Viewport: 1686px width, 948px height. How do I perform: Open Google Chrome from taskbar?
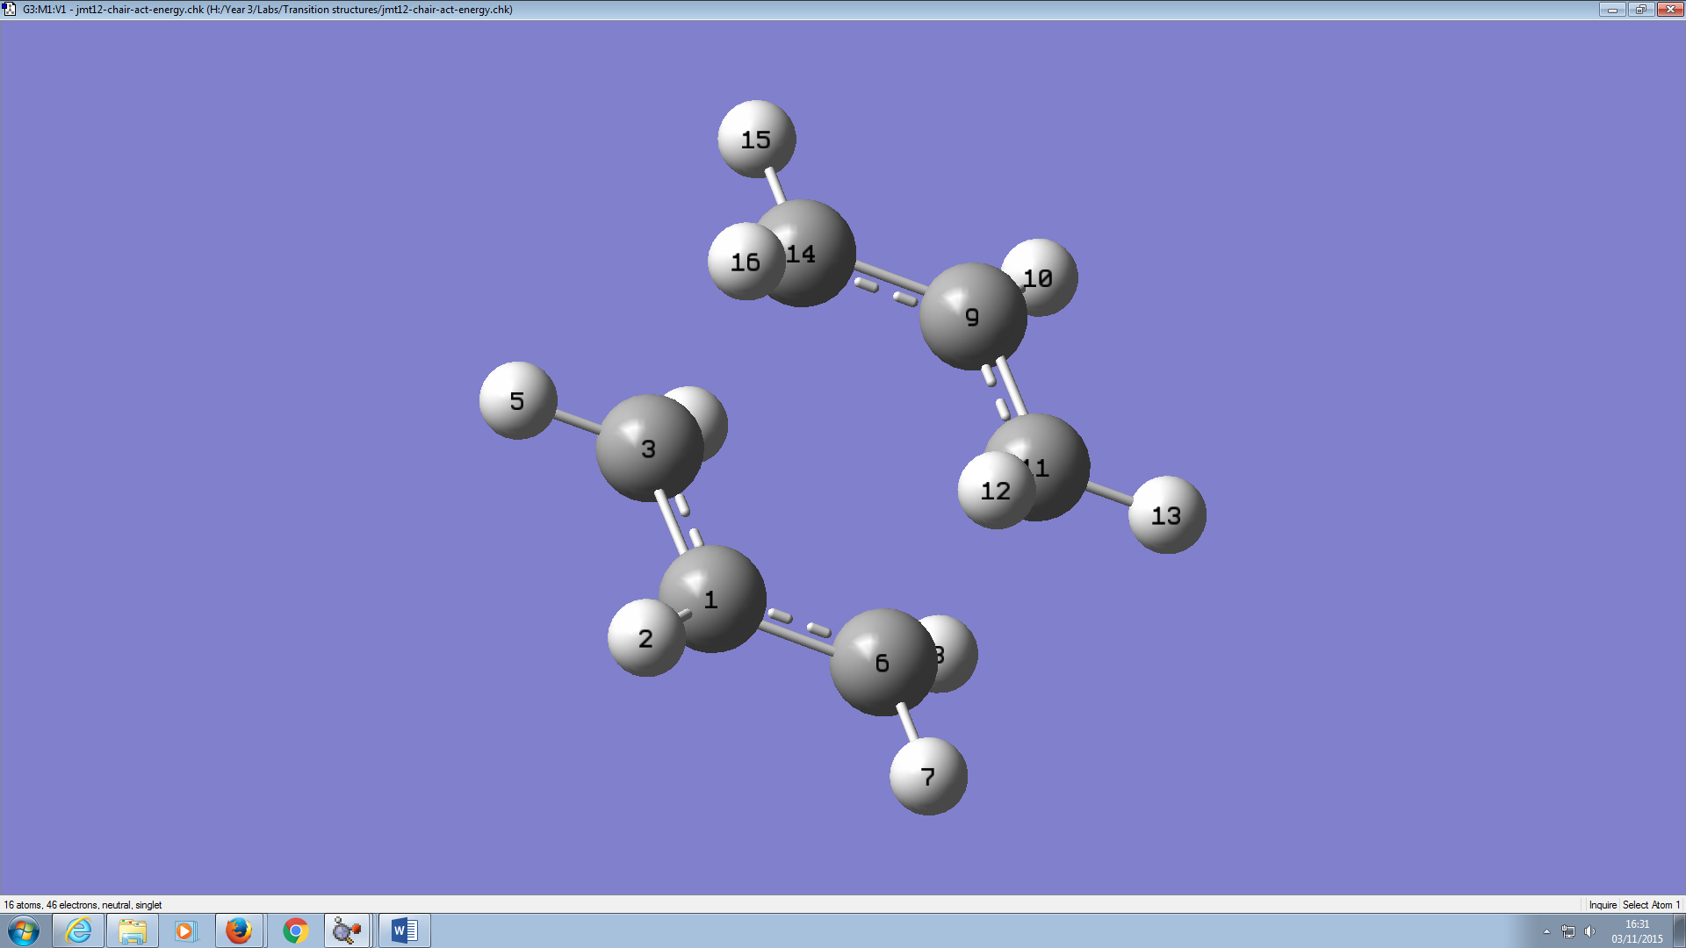(296, 930)
